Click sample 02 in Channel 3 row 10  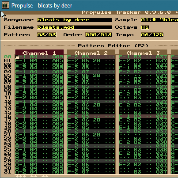tap(138, 94)
